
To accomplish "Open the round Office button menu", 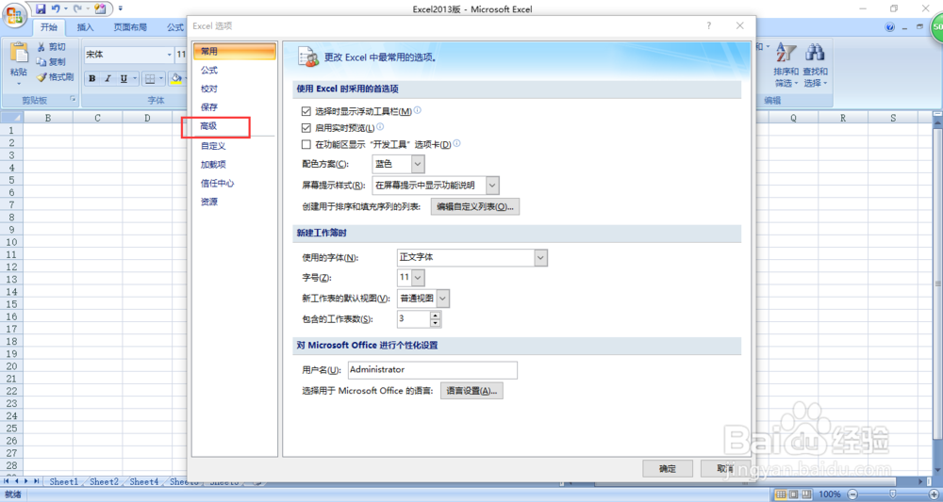I will click(14, 14).
